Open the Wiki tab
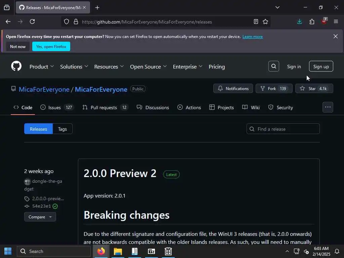Image resolution: width=344 pixels, height=258 pixels. click(x=251, y=107)
